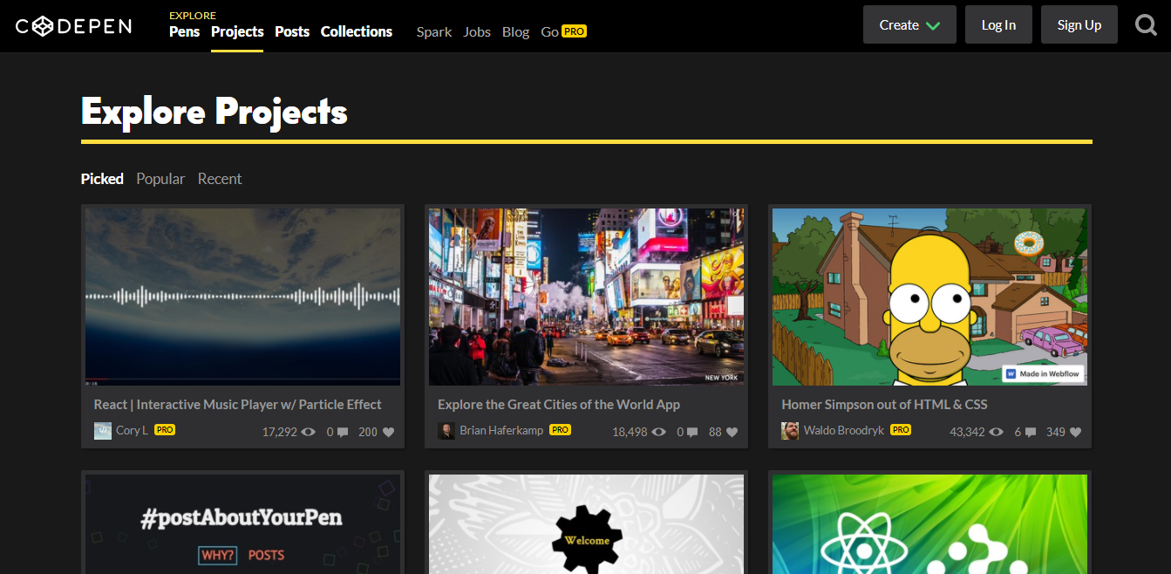The width and height of the screenshot is (1171, 574).
Task: Click the Sign Up button
Action: coord(1079,24)
